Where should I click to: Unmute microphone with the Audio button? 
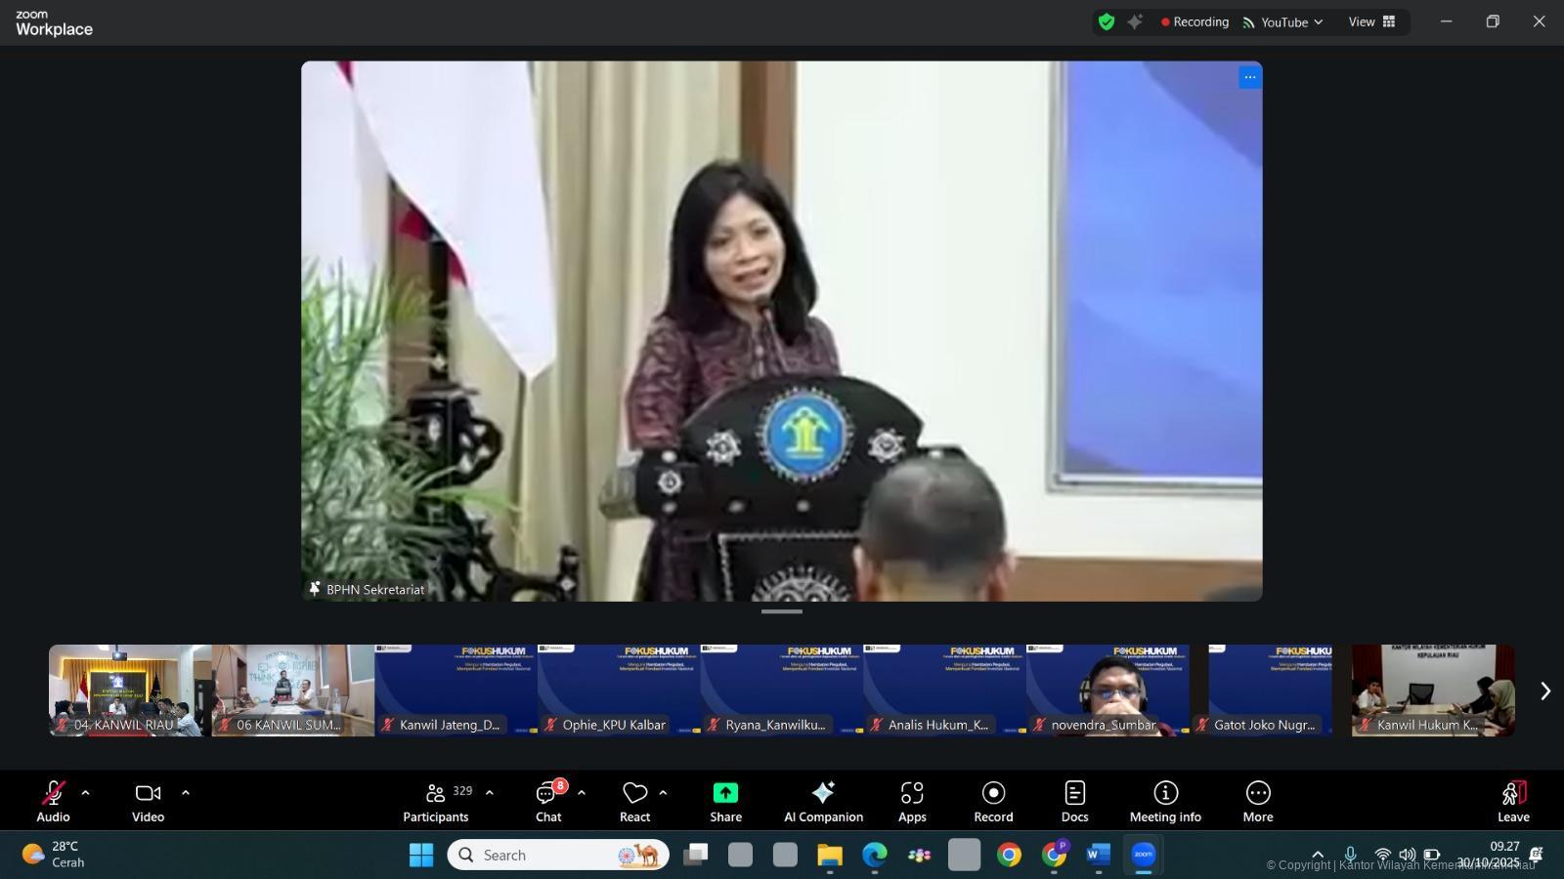click(54, 801)
